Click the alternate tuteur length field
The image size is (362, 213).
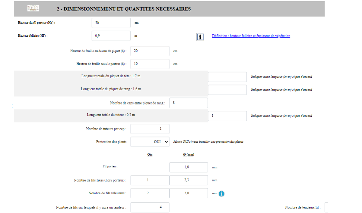227,116
